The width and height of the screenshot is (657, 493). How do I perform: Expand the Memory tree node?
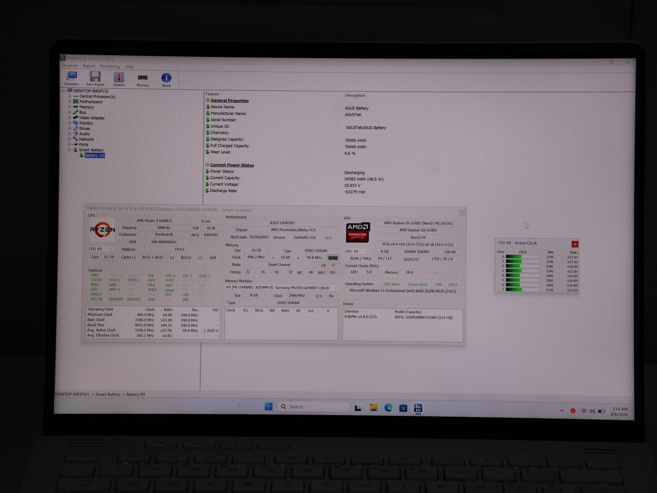click(70, 107)
